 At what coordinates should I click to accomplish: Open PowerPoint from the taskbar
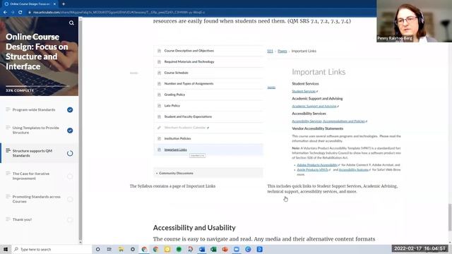coord(225,249)
